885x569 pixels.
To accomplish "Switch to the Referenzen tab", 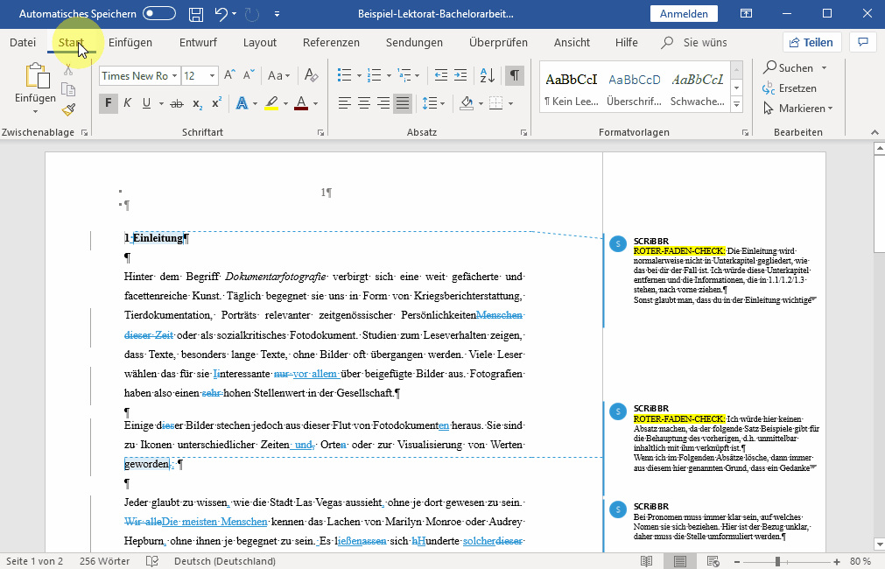I will 331,42.
